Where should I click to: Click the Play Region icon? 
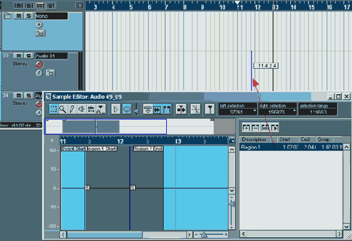pyautogui.click(x=275, y=128)
